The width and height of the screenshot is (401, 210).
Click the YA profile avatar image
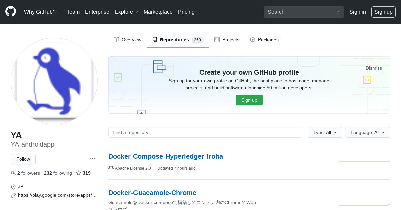[x=54, y=81]
